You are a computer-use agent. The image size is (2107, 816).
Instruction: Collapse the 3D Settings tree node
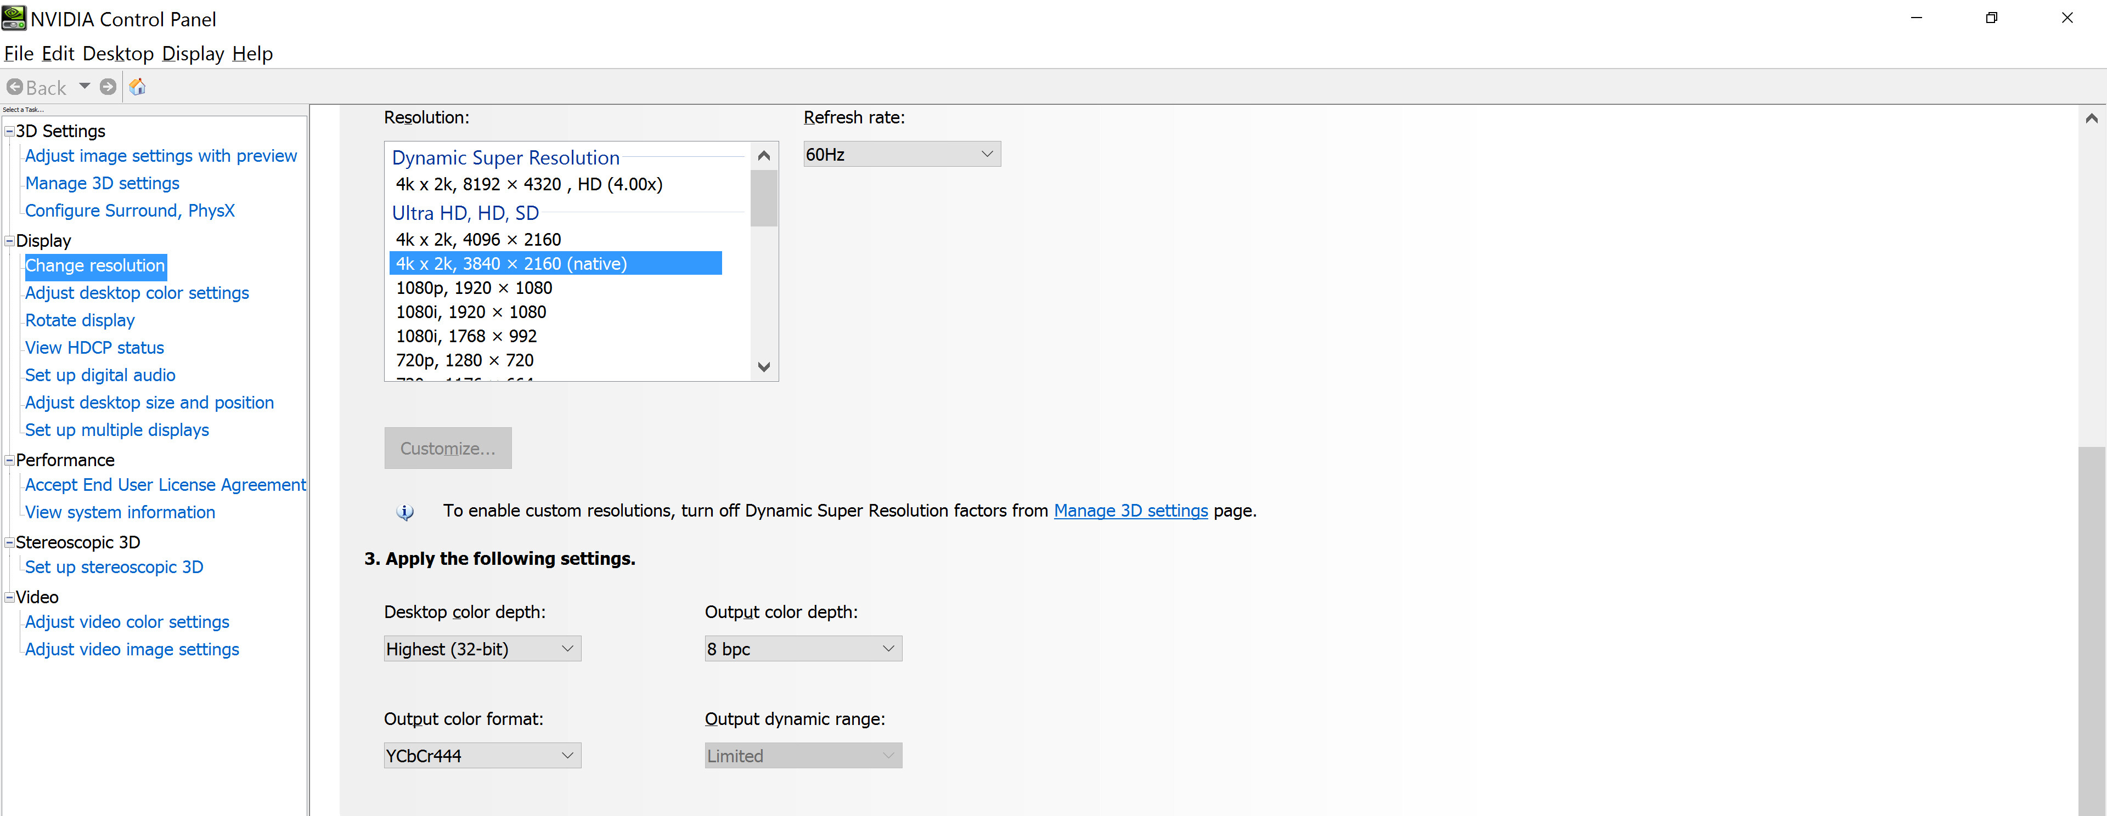coord(10,131)
